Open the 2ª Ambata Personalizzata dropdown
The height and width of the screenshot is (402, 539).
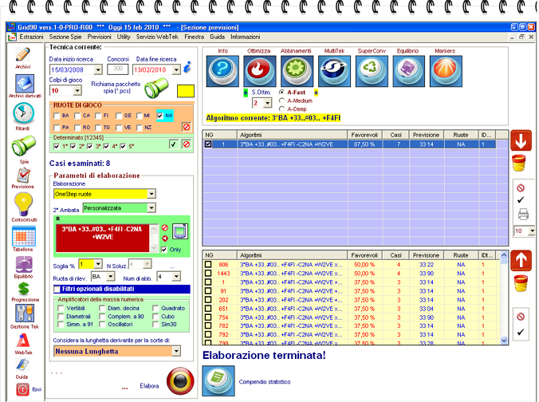tap(151, 207)
